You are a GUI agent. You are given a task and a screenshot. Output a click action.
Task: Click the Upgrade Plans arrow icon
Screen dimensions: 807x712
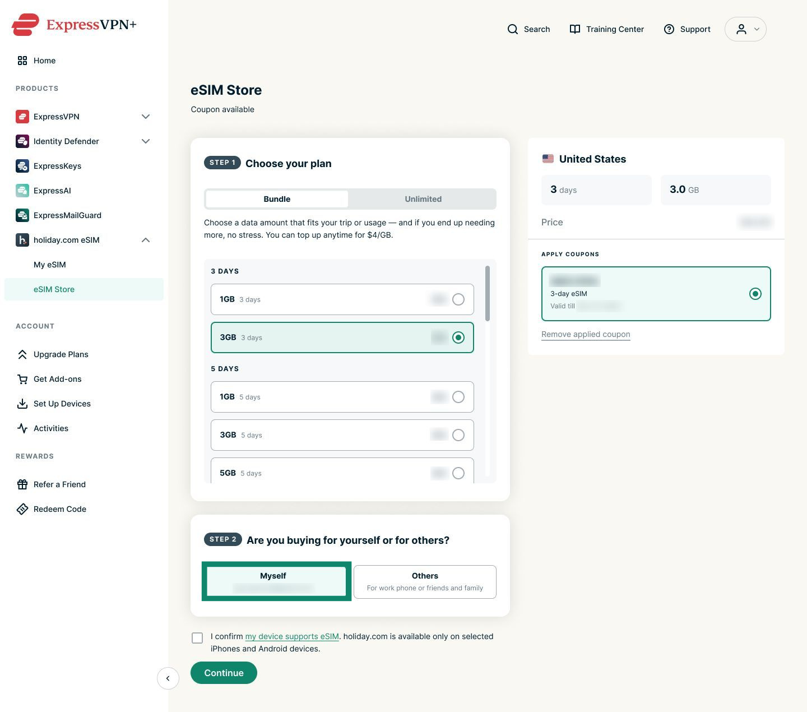[x=22, y=354]
